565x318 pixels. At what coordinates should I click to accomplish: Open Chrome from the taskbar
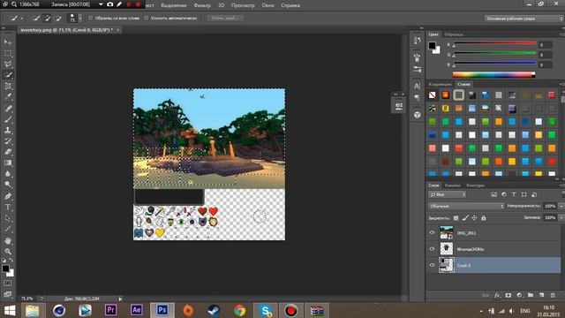239,310
